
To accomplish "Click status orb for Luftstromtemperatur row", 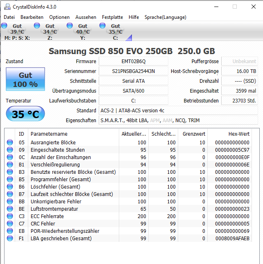I will [x=10, y=209].
